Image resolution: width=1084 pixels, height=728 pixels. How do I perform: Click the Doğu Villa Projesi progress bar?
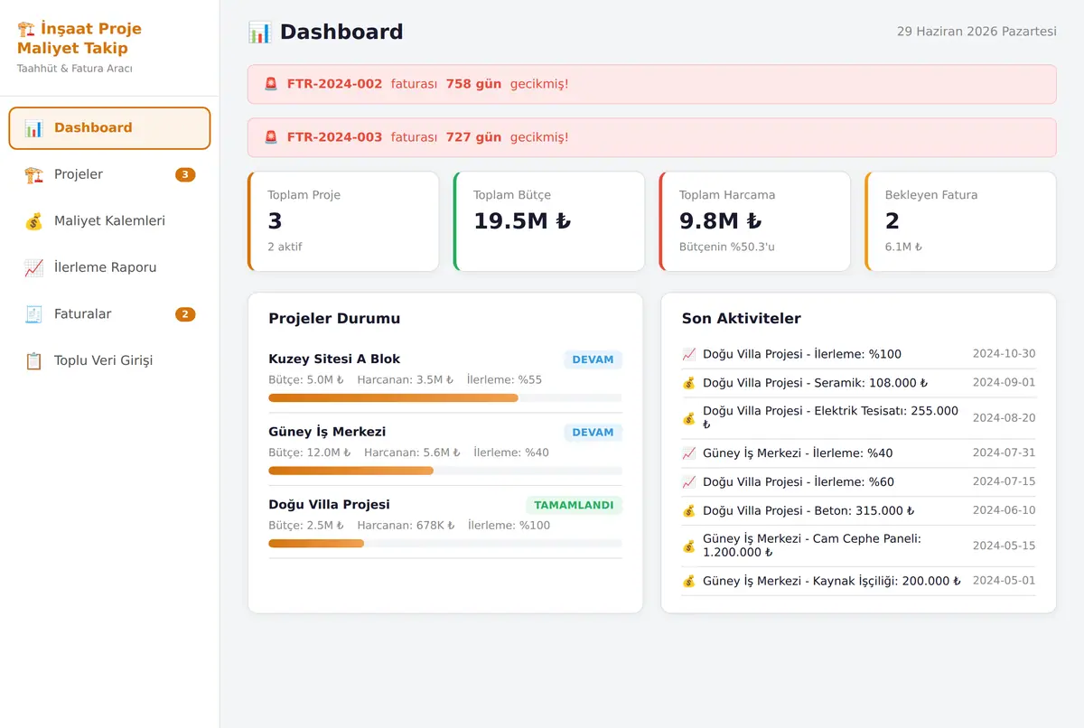click(x=445, y=544)
